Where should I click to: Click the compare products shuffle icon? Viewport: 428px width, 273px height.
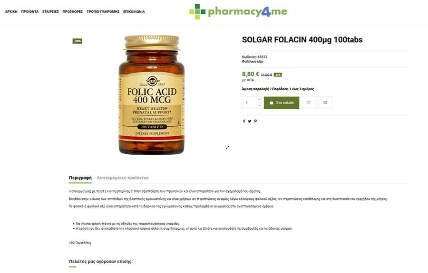pyautogui.click(x=325, y=103)
